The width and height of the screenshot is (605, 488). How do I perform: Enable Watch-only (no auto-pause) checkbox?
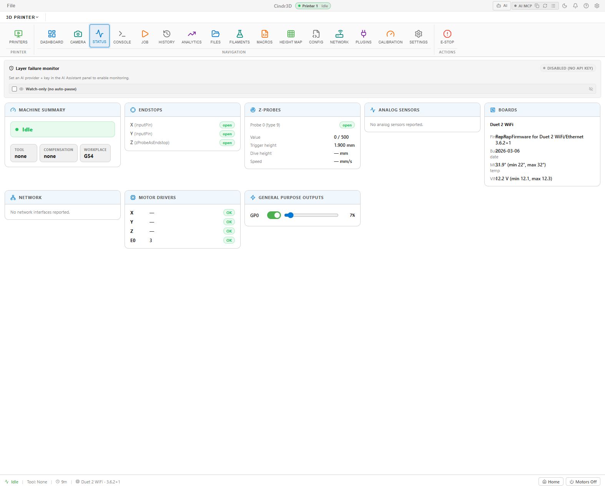pos(14,89)
